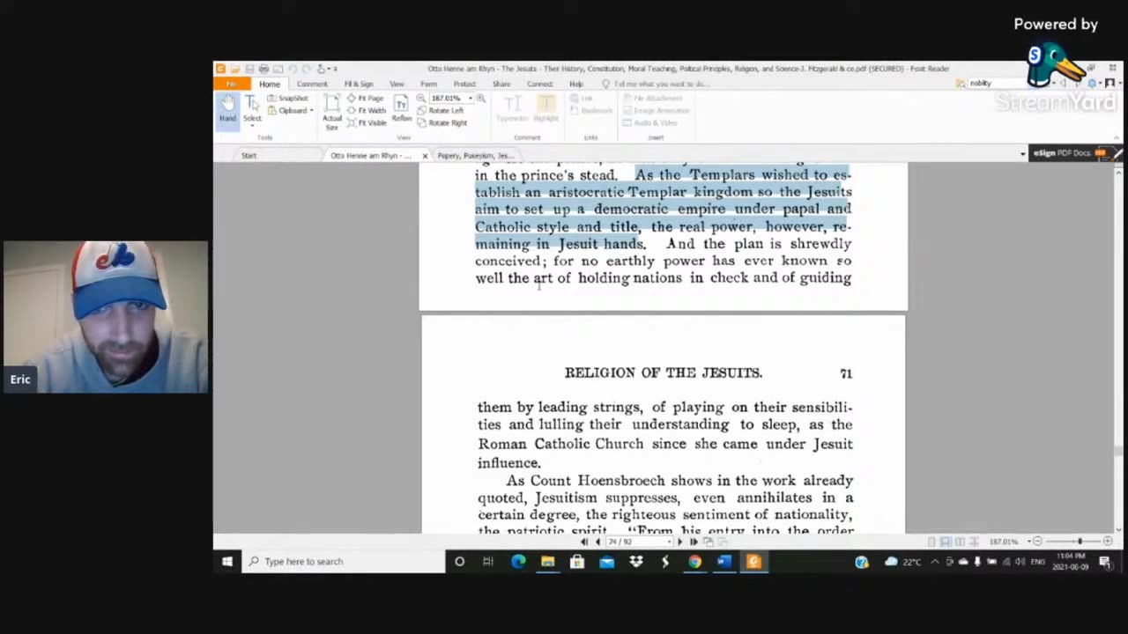Switch to the Home ribbon tab
This screenshot has height=634, width=1128.
click(270, 84)
